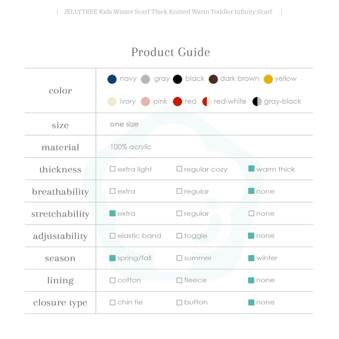Enable the summer season checkbox
Image resolution: width=339 pixels, height=339 pixels.
tap(179, 258)
